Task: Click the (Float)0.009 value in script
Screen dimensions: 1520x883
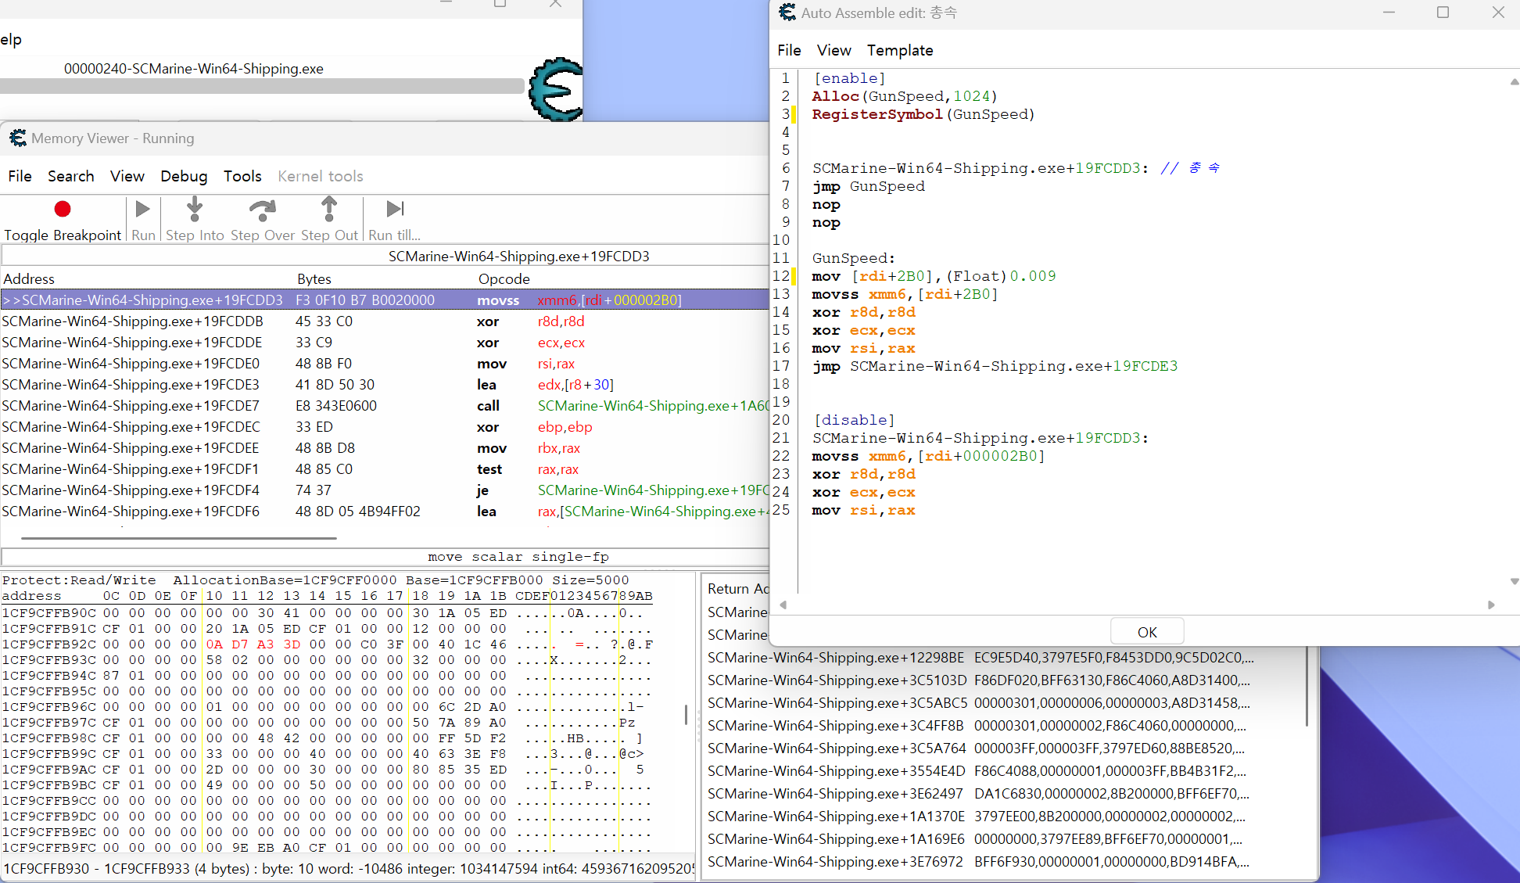Action: 1001,276
